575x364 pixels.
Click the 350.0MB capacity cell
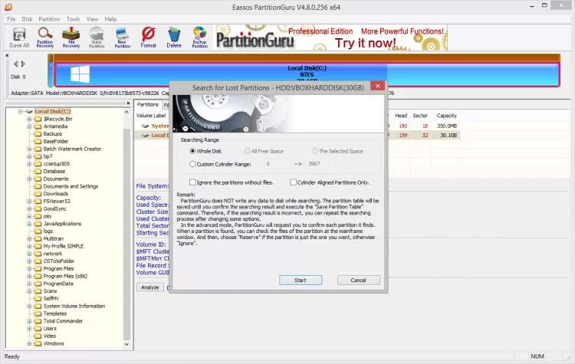pyautogui.click(x=447, y=126)
